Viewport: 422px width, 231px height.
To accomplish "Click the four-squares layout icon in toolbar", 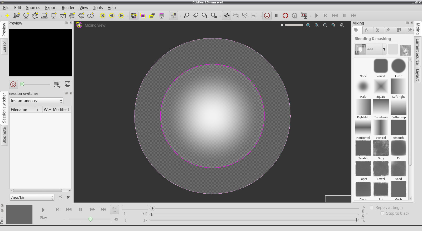I will [x=173, y=16].
